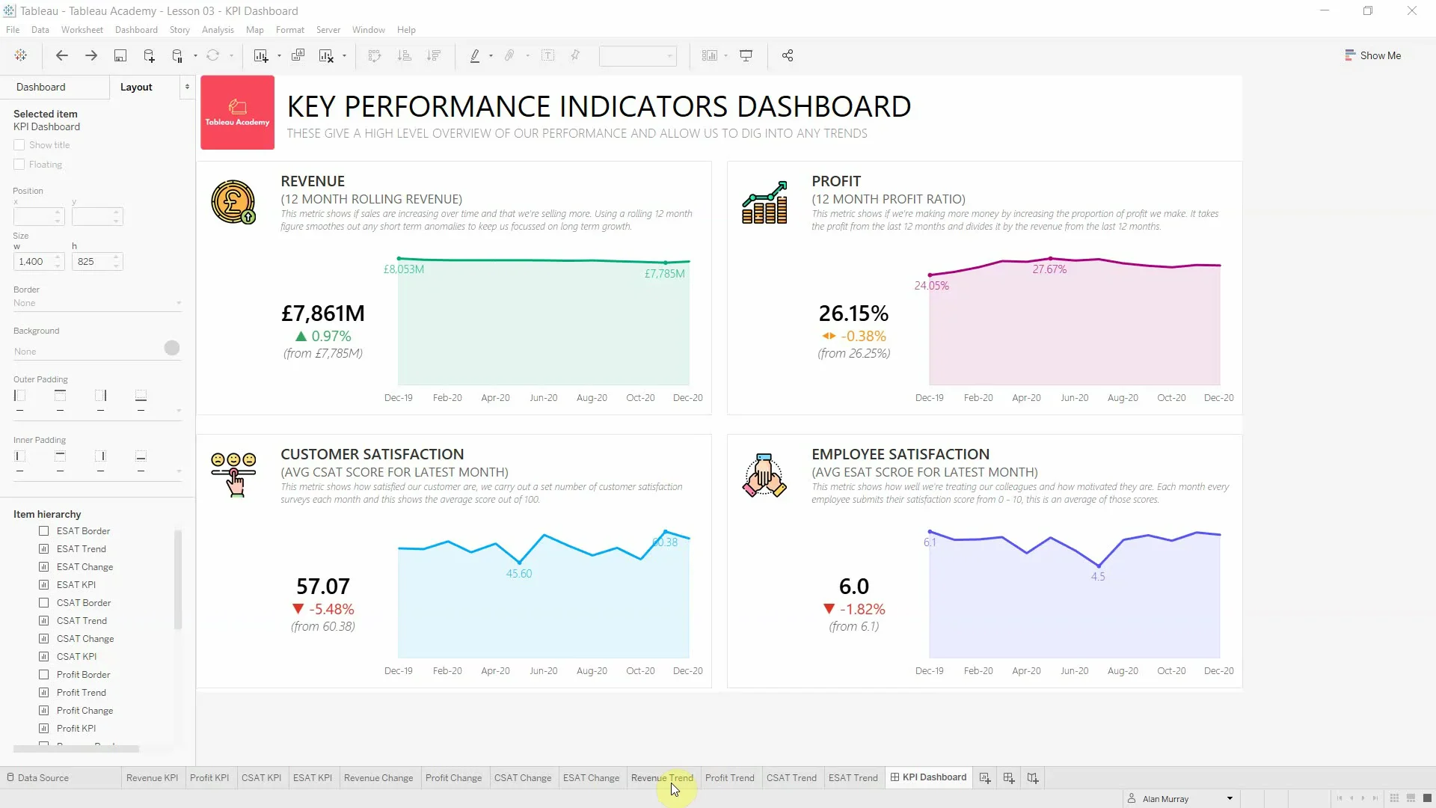Click the Background color circle swatch
This screenshot has height=808, width=1436.
172,348
